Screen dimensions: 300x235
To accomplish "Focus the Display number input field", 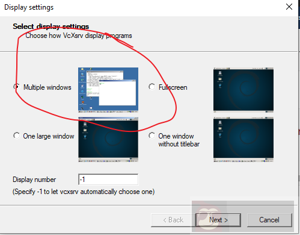I will pos(108,180).
